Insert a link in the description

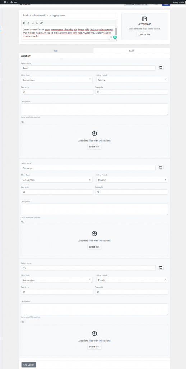42,23
